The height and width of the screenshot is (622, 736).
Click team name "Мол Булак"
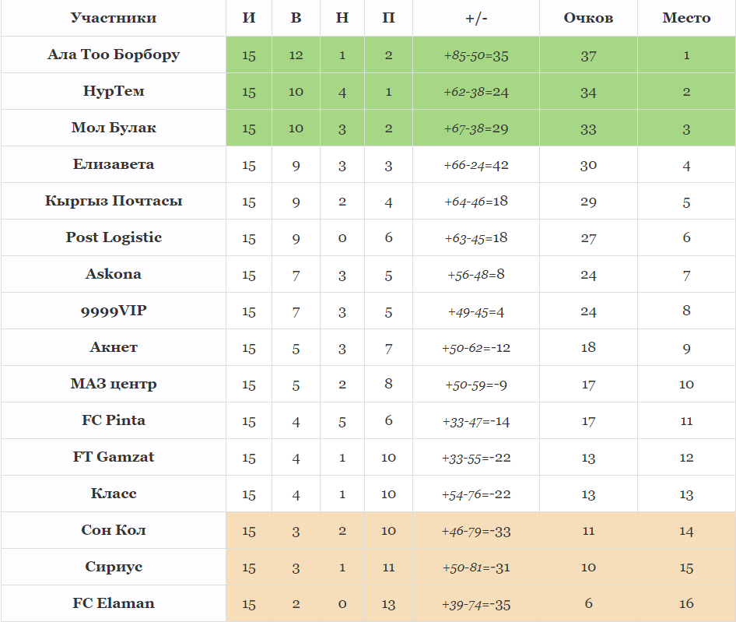[114, 128]
